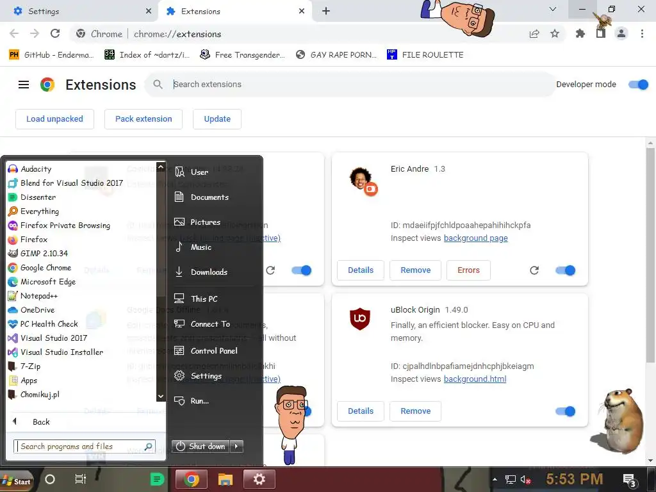This screenshot has height=492, width=656.
Task: Open Details for Eric Andre
Action: (361, 271)
